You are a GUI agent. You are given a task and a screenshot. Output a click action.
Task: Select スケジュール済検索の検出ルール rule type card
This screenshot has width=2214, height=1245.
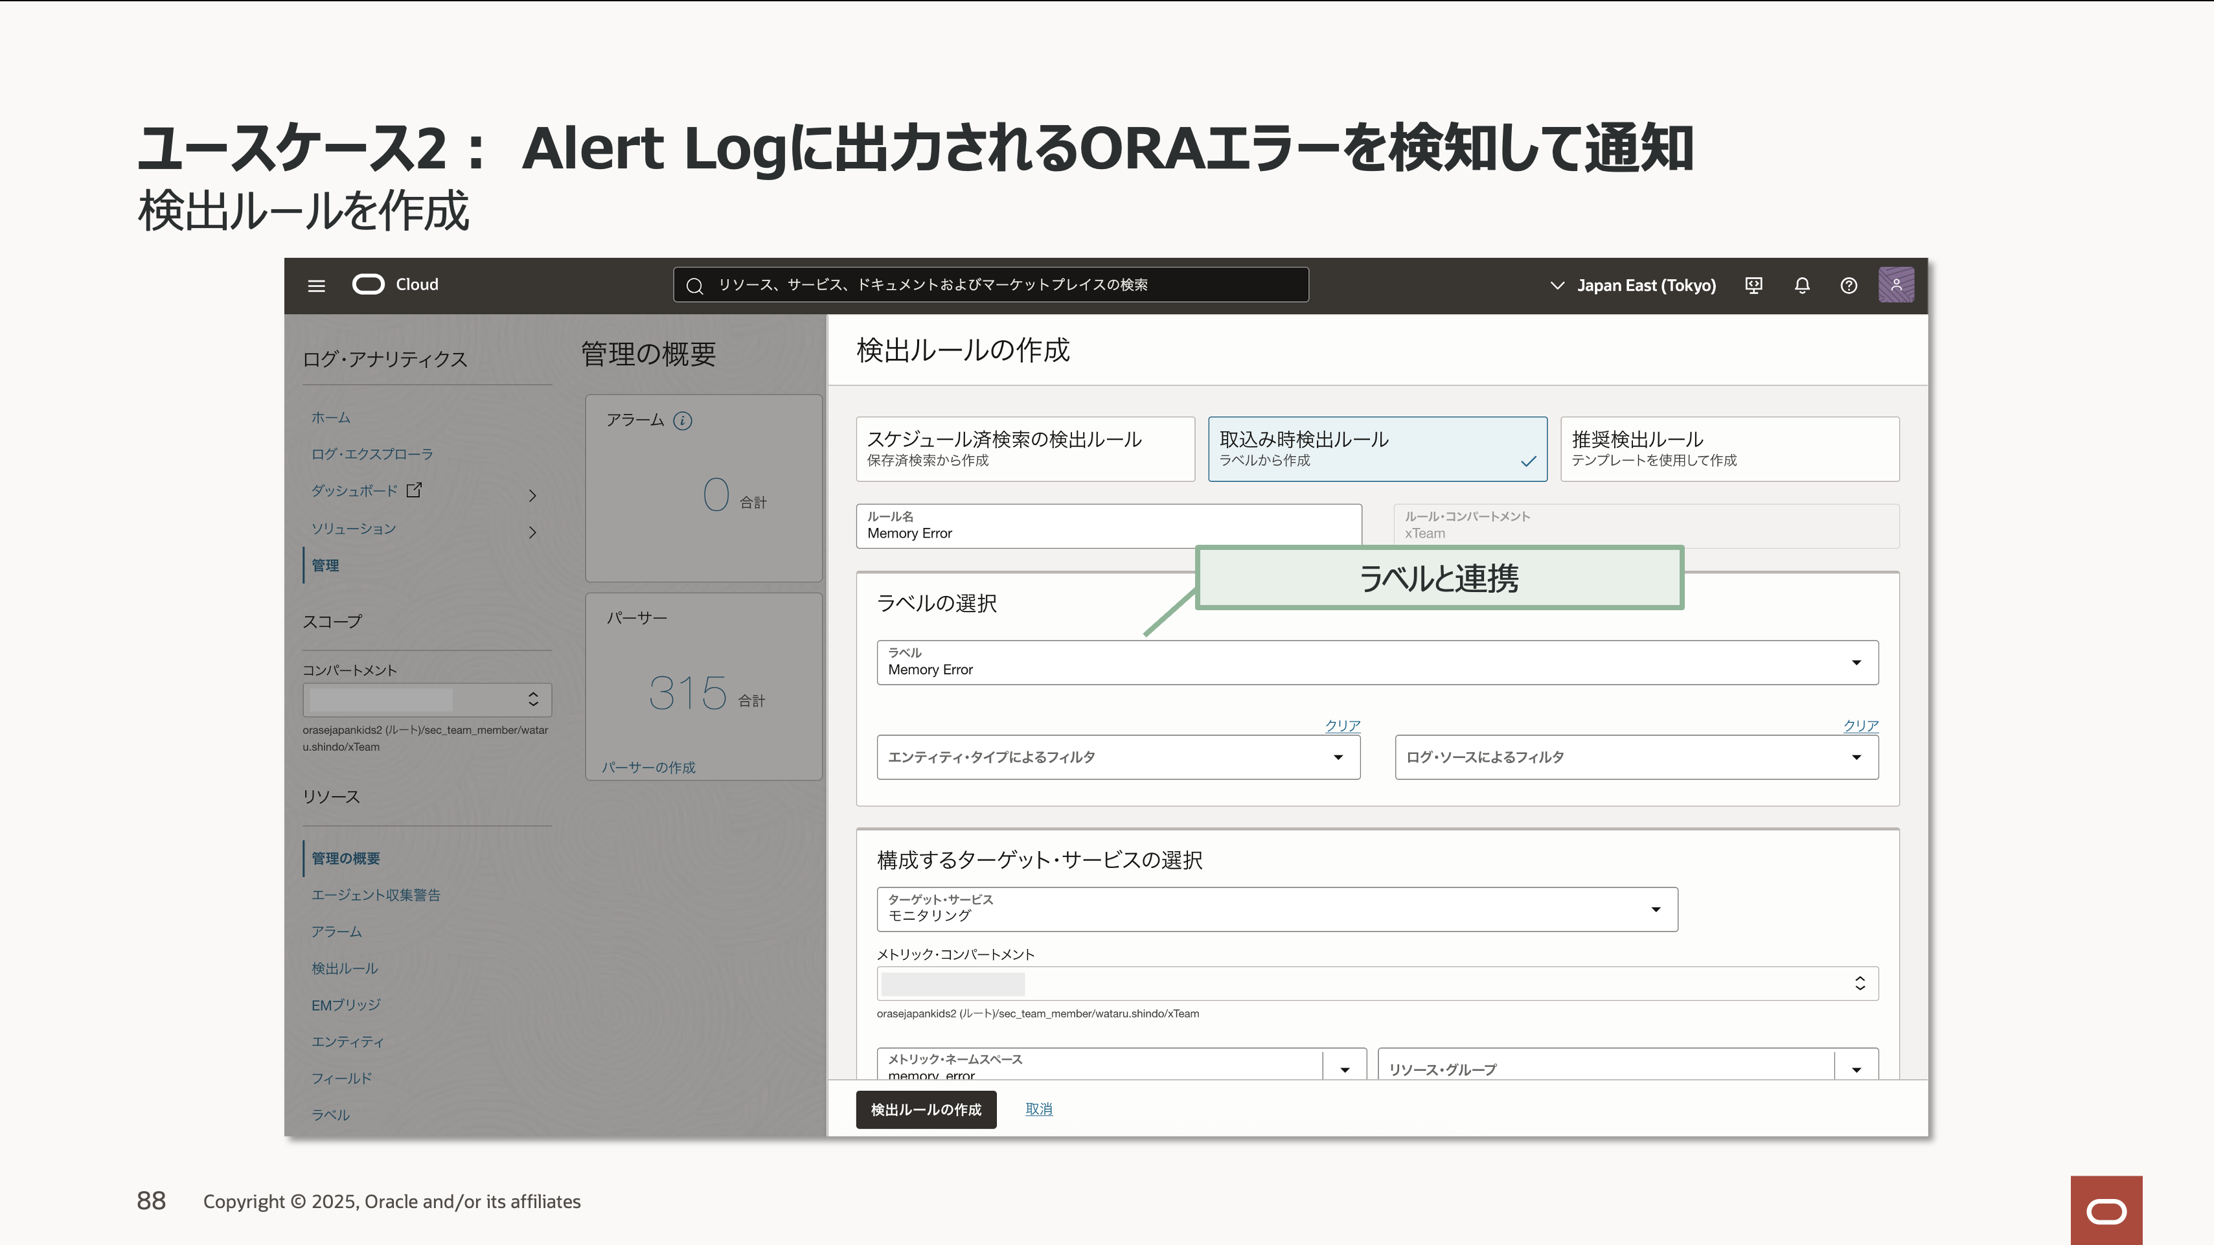click(x=1025, y=448)
